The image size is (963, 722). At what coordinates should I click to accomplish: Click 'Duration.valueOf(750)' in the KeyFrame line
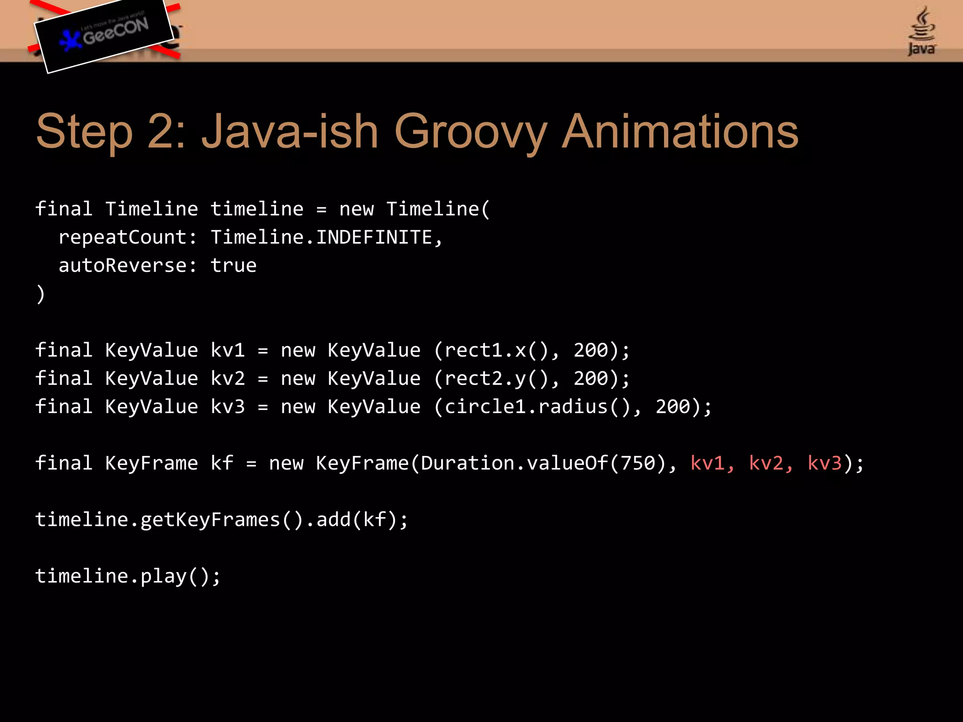click(544, 463)
